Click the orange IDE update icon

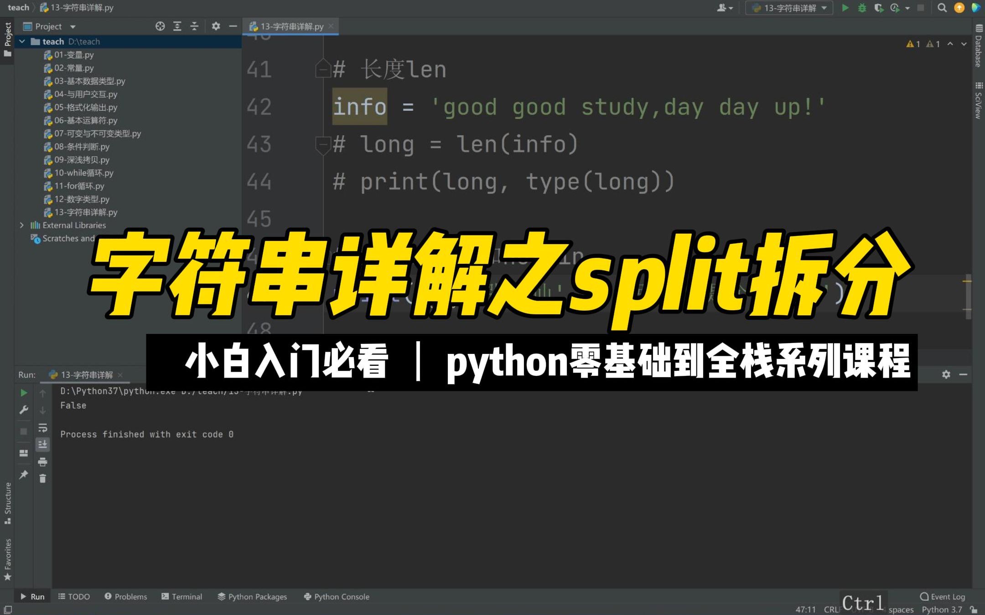tap(959, 8)
